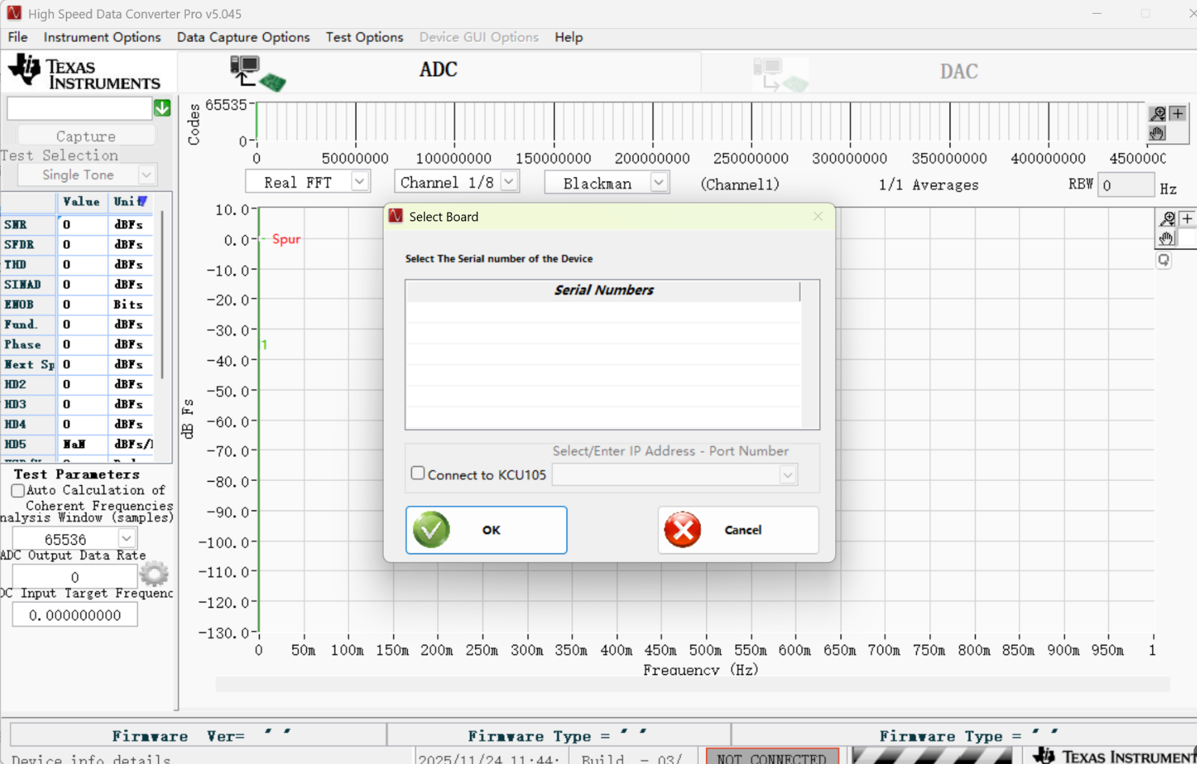The height and width of the screenshot is (764, 1197).
Task: Click the Capture button
Action: (x=86, y=136)
